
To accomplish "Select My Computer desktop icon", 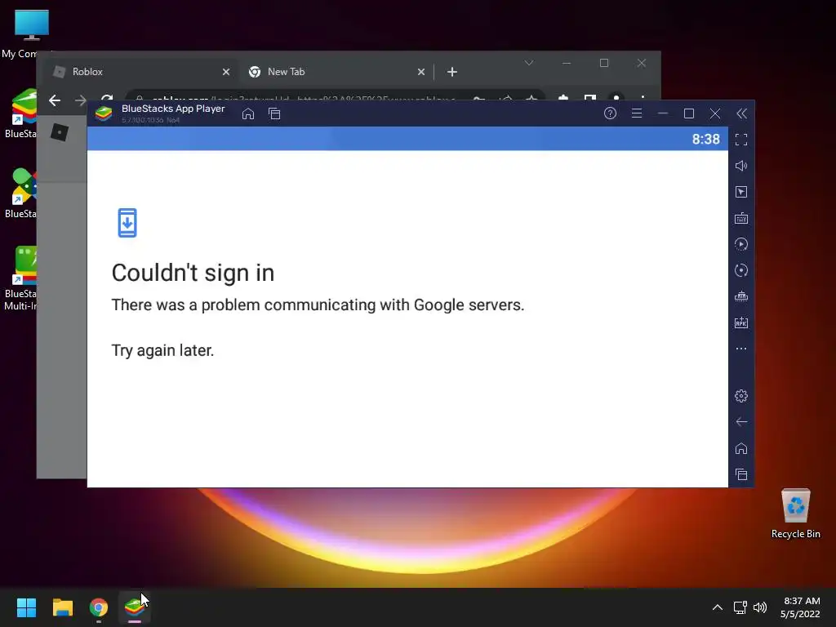I will [x=25, y=34].
